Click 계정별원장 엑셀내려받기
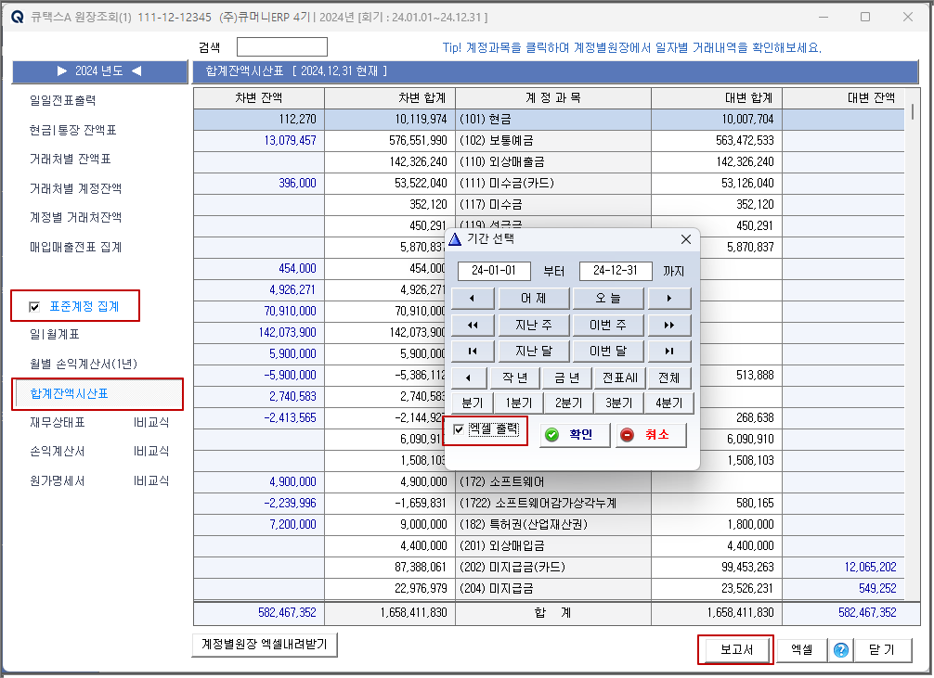 (264, 644)
